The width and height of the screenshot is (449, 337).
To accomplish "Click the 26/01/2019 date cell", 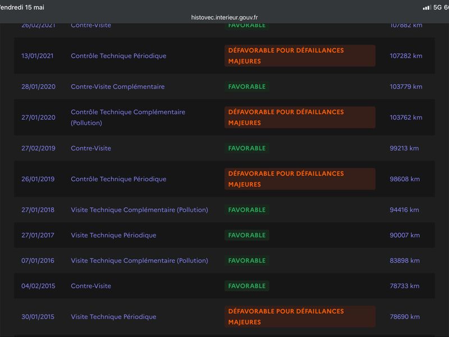I will coord(38,179).
